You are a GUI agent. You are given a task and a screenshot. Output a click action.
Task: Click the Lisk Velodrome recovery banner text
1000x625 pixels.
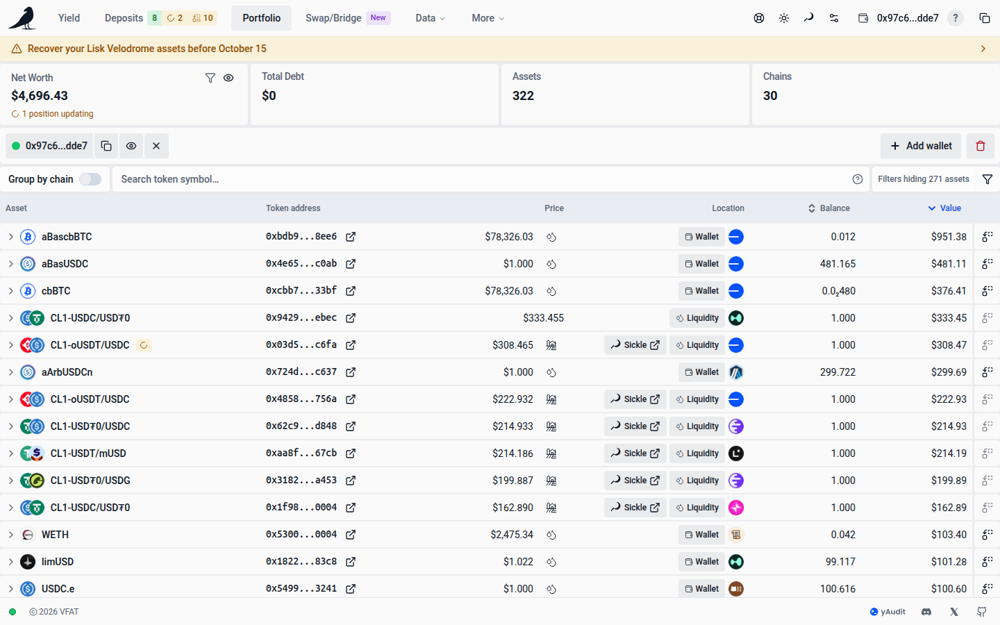[147, 49]
